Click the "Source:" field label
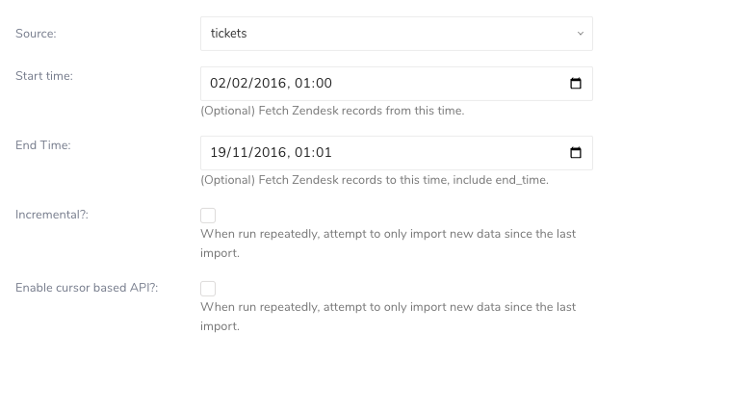The width and height of the screenshot is (752, 411). tap(36, 34)
